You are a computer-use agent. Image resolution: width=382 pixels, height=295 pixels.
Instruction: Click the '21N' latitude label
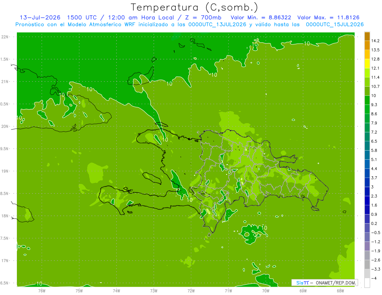pos(5,82)
